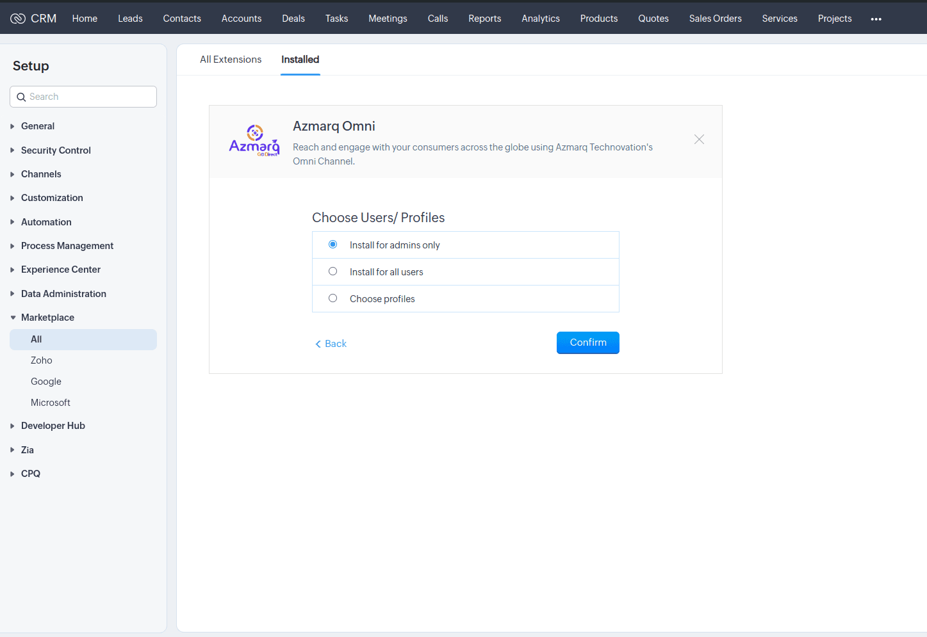Expand the Experience Center section
927x637 pixels.
61,270
